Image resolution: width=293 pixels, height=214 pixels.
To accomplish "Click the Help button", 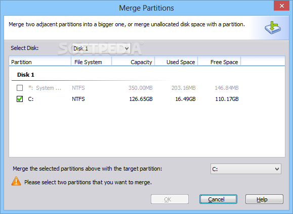I will [x=264, y=199].
